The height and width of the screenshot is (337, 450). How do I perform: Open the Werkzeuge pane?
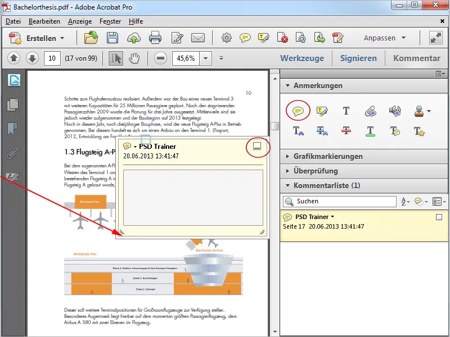coord(302,58)
